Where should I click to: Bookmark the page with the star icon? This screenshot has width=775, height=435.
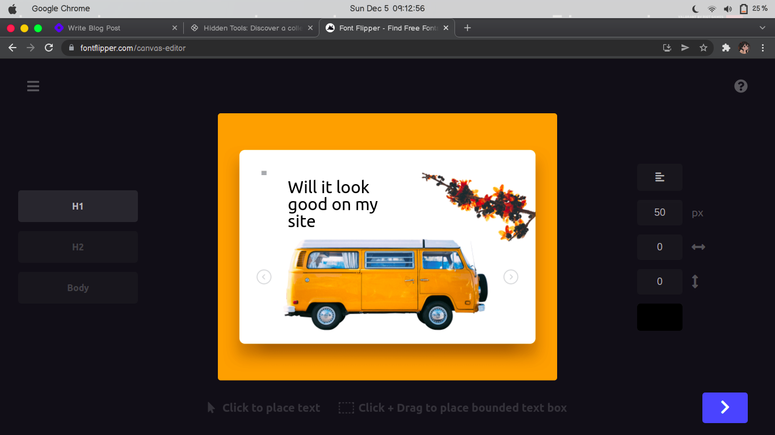(704, 48)
